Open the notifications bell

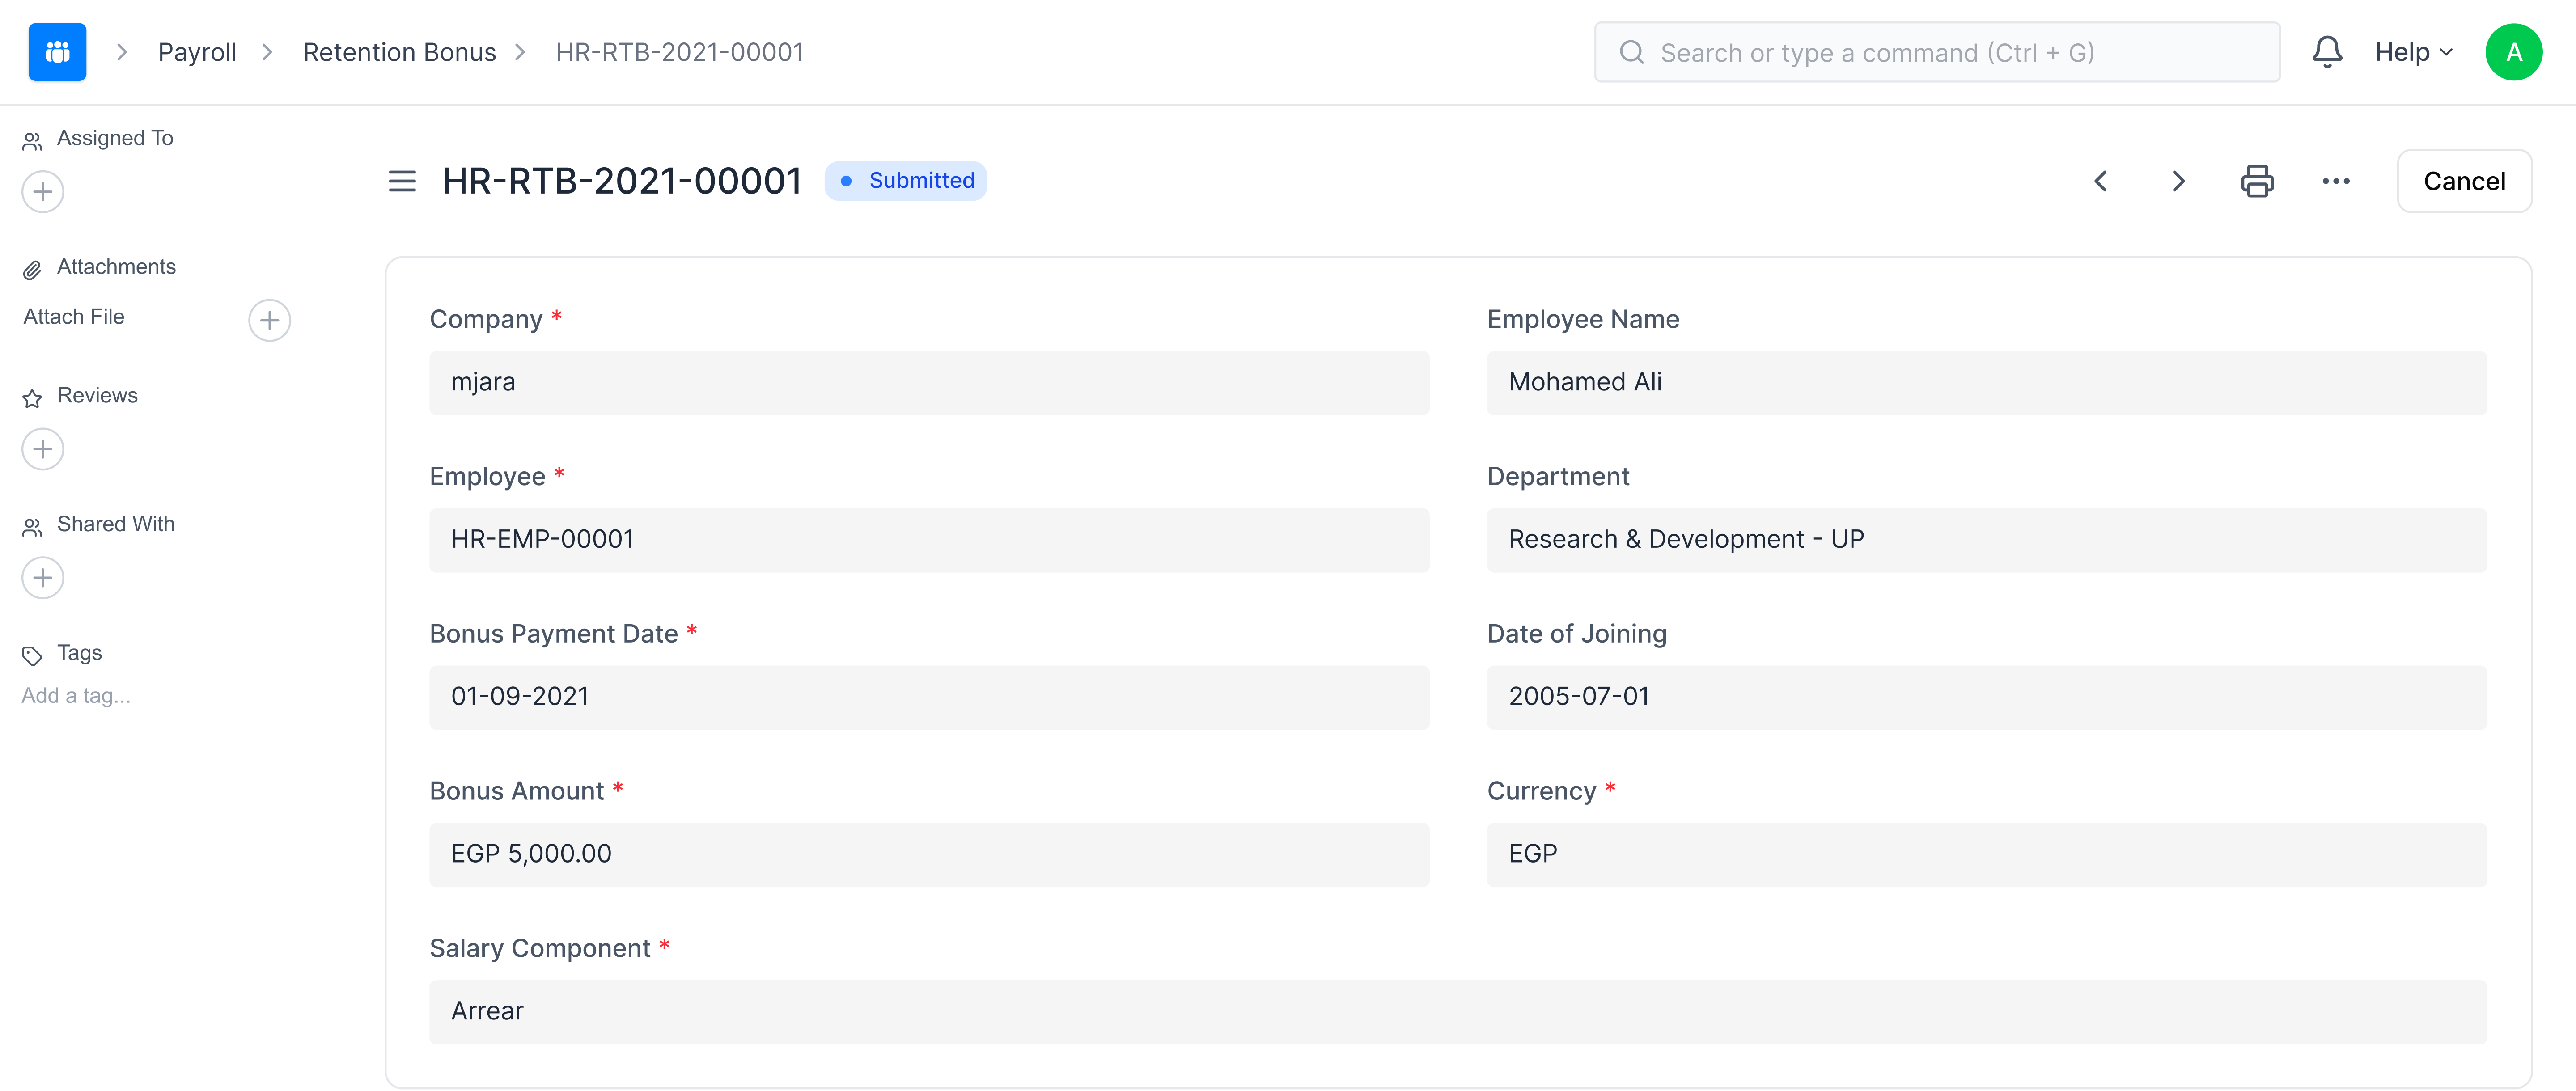[x=2326, y=52]
